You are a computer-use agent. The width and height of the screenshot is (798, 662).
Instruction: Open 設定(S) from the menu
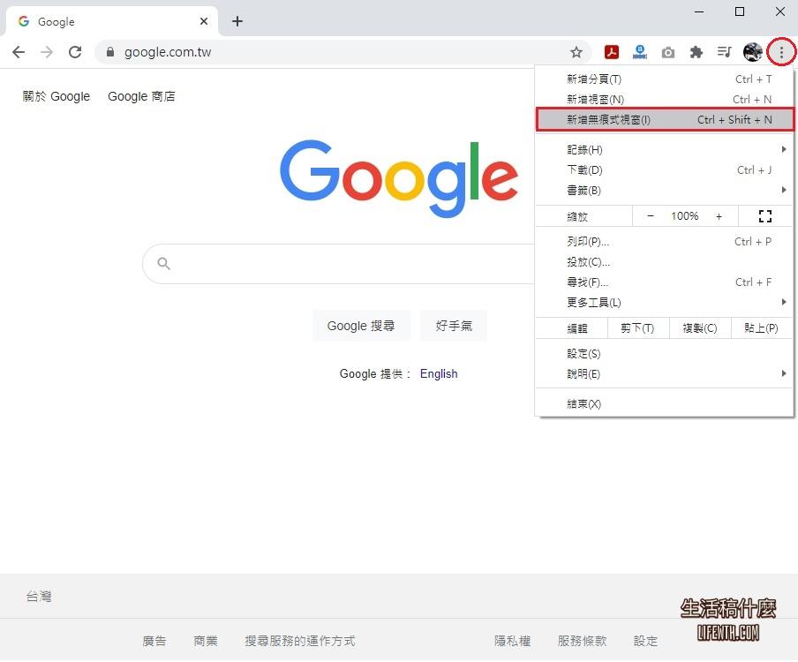pyautogui.click(x=664, y=354)
